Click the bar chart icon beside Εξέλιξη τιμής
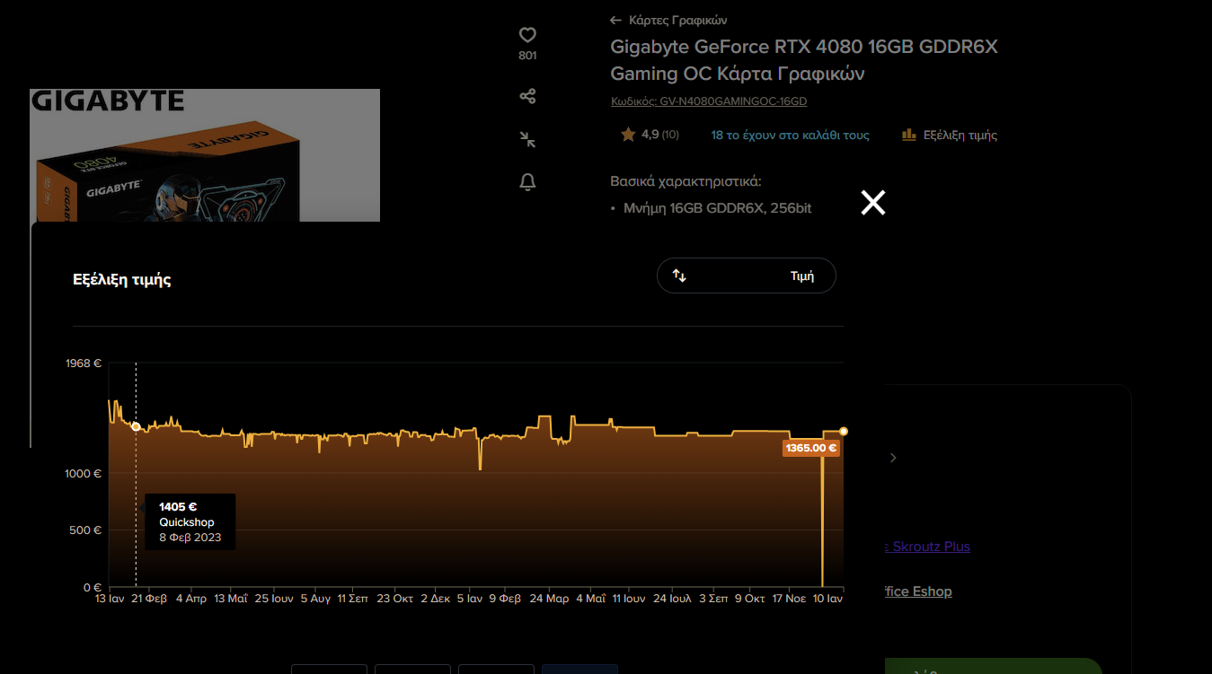1212x674 pixels. pos(909,135)
